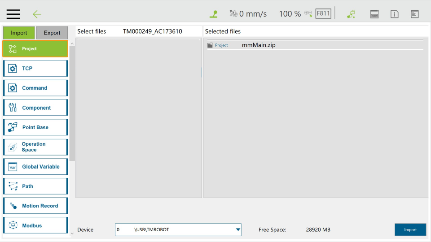
Task: Select the Command category
Action: pyautogui.click(x=35, y=88)
